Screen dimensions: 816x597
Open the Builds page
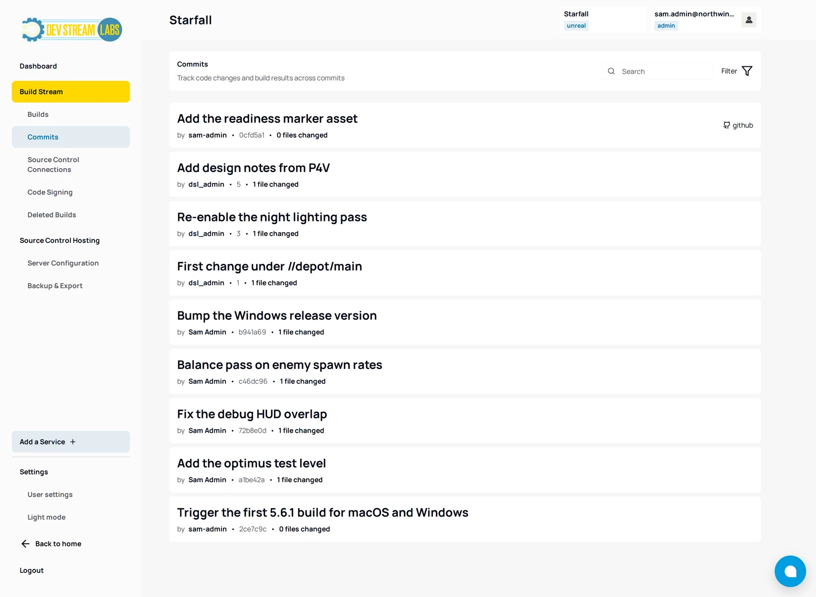(38, 114)
